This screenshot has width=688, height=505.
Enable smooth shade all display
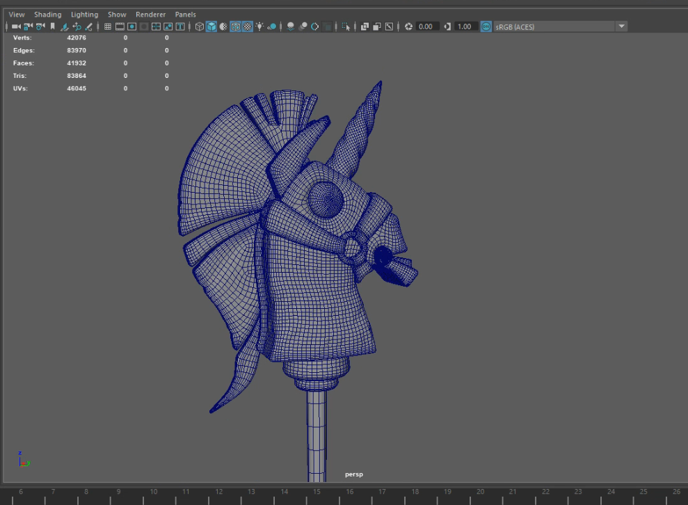pos(212,26)
